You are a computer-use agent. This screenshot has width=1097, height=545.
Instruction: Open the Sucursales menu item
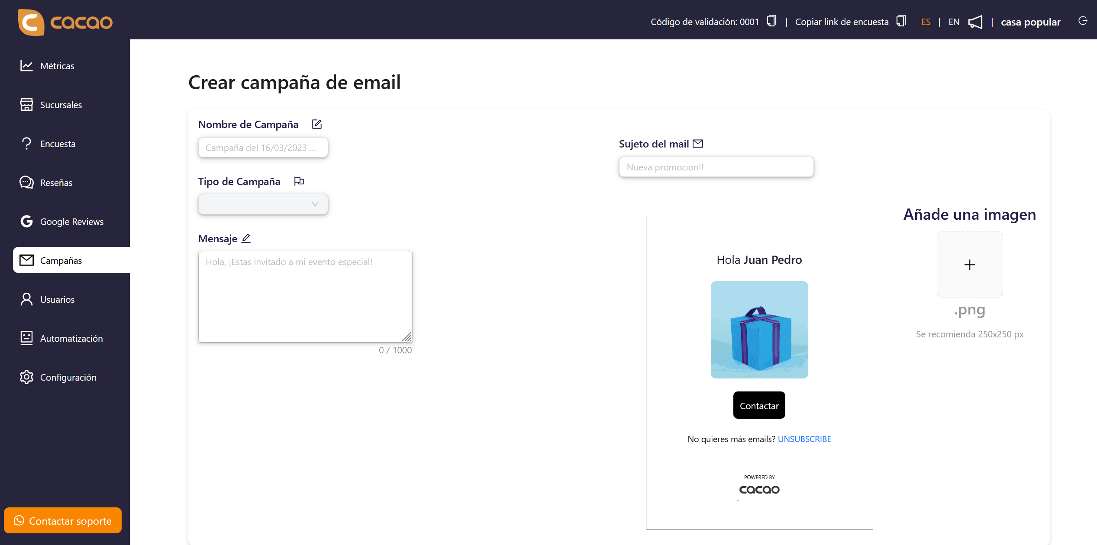click(61, 105)
